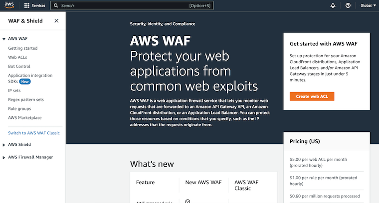Screen dimensions: 379x203
Task: Click the What's new heading
Action: 152,164
